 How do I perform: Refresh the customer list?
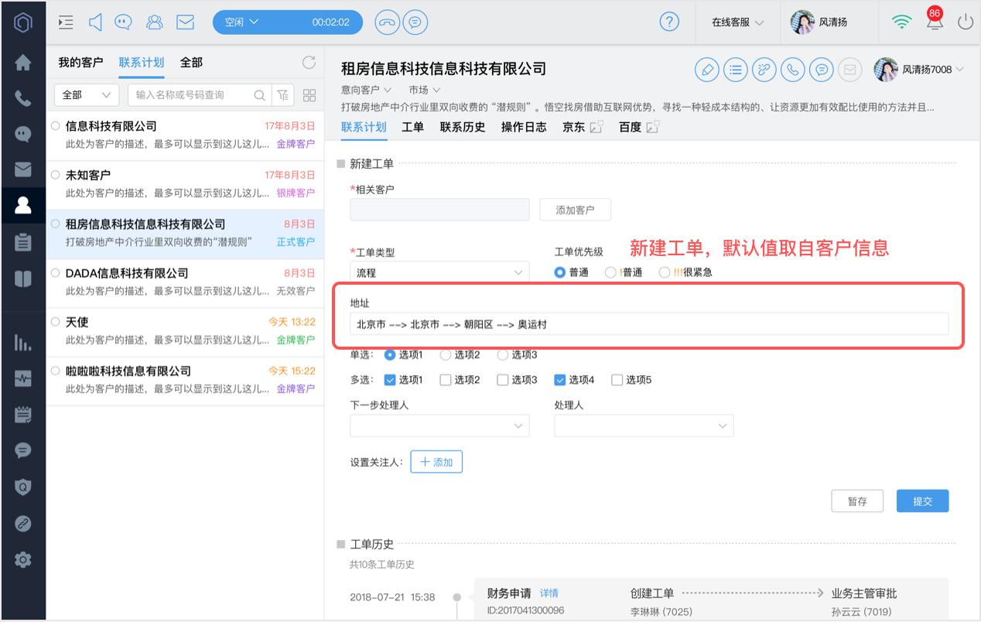[309, 63]
